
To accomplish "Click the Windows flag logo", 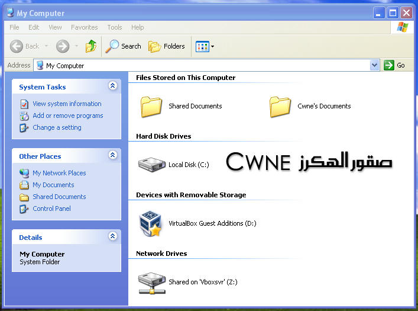I will (x=402, y=27).
